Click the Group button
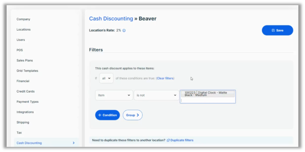 coord(132,115)
